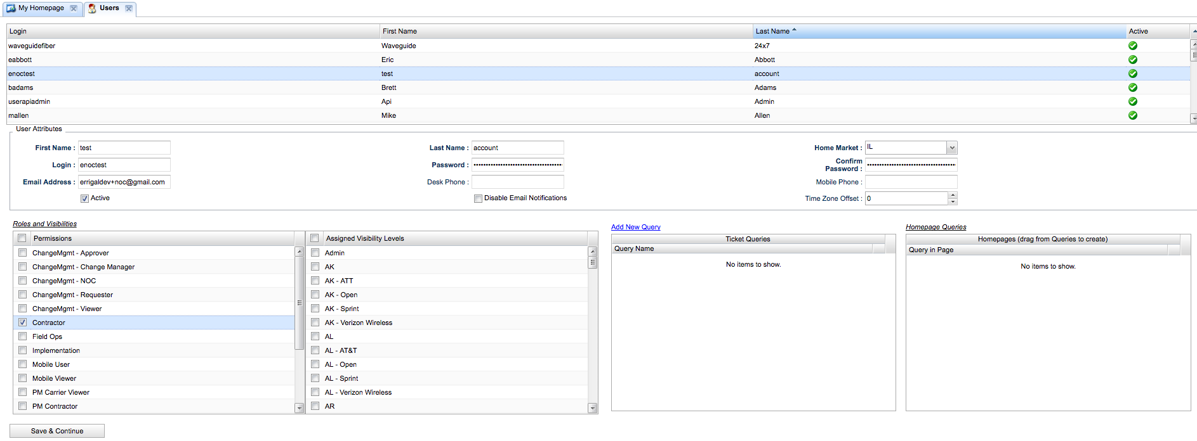This screenshot has width=1197, height=441.
Task: Click the Users tab icon
Action: pos(92,8)
